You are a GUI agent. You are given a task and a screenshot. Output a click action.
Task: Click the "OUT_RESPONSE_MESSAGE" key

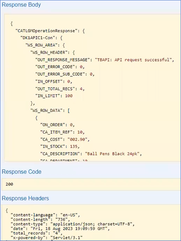[x=62, y=60]
